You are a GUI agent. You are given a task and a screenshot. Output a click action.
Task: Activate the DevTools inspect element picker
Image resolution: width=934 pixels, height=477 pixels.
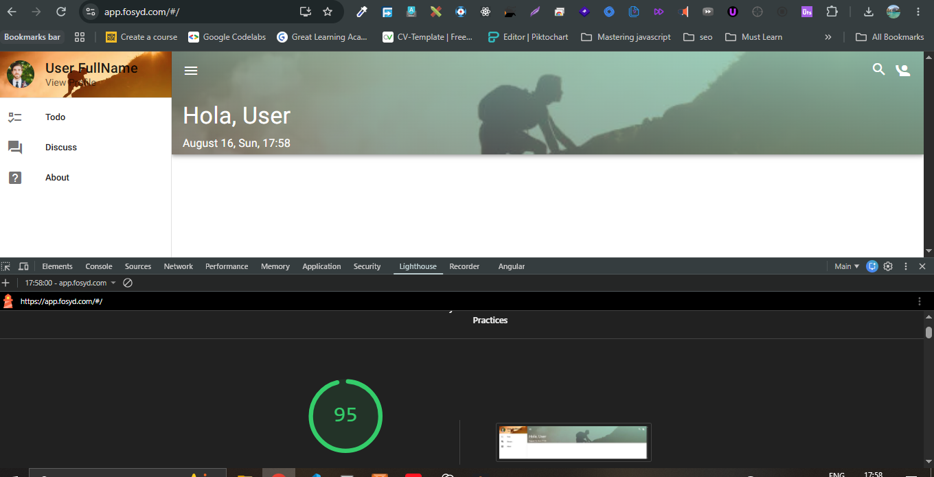click(6, 266)
